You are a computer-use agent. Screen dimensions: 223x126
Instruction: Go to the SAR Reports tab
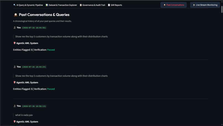(115, 5)
